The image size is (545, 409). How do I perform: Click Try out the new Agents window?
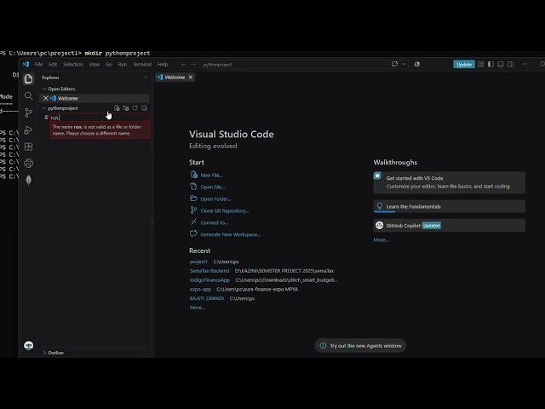(360, 345)
